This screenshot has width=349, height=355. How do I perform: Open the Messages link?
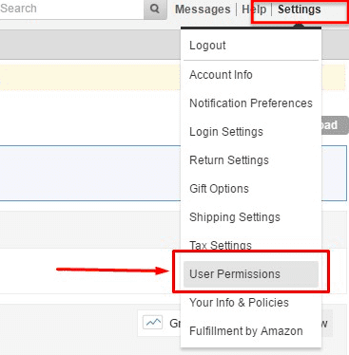(203, 9)
